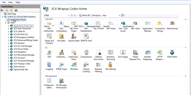Click the Up folder icon in Connections toolbar

coord(11,10)
